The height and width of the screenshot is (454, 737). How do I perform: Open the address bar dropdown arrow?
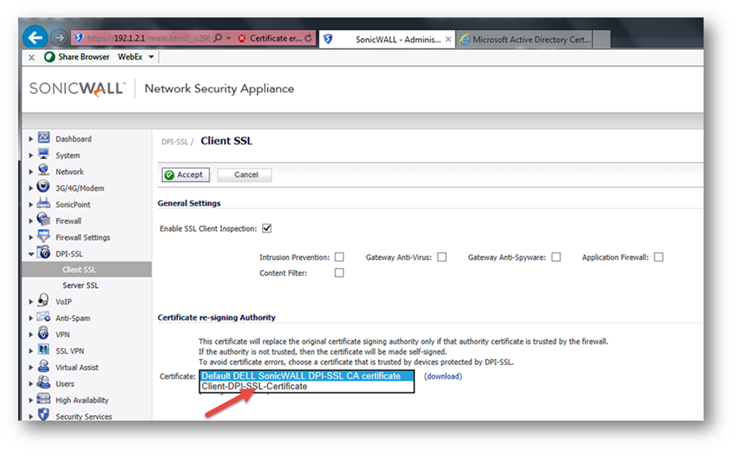[x=229, y=38]
